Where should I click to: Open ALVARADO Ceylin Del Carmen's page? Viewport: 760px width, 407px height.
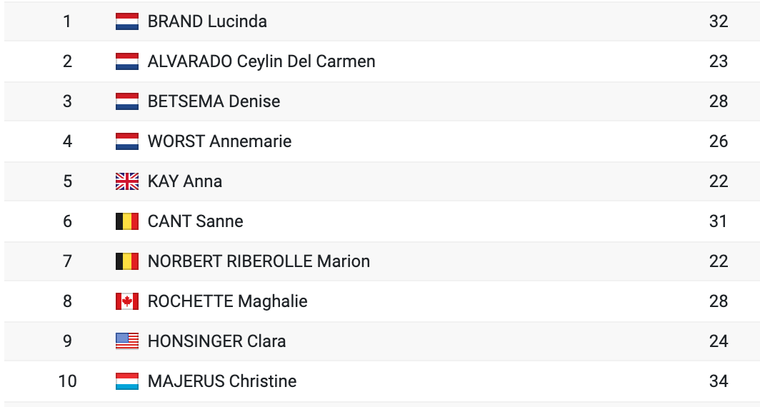(261, 61)
